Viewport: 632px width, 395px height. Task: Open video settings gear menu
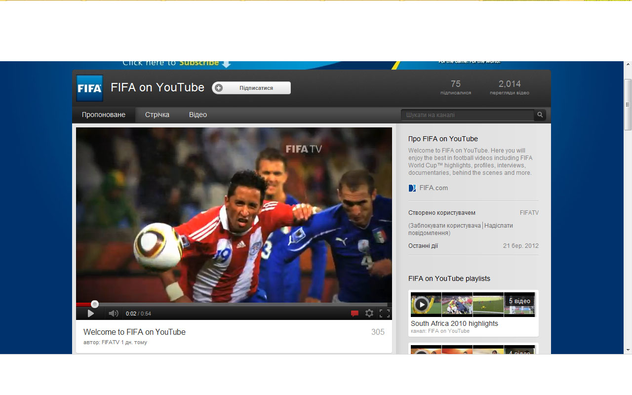tap(369, 314)
